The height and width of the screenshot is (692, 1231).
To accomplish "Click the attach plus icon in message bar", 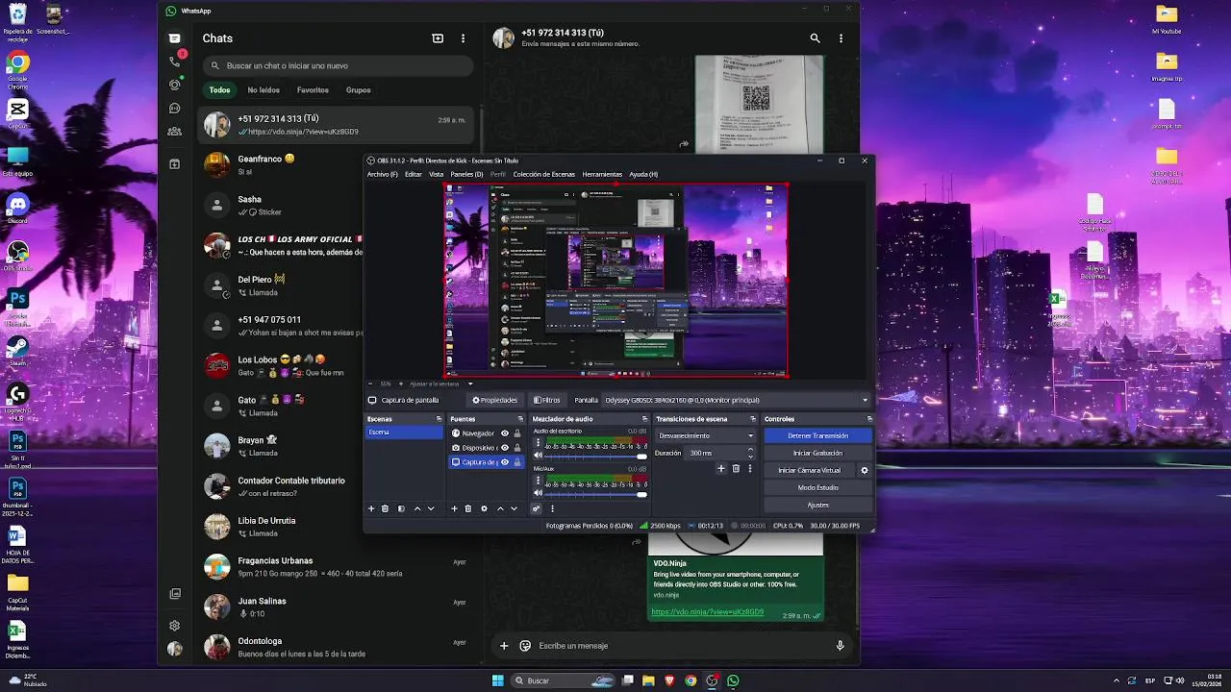I will pos(504,646).
